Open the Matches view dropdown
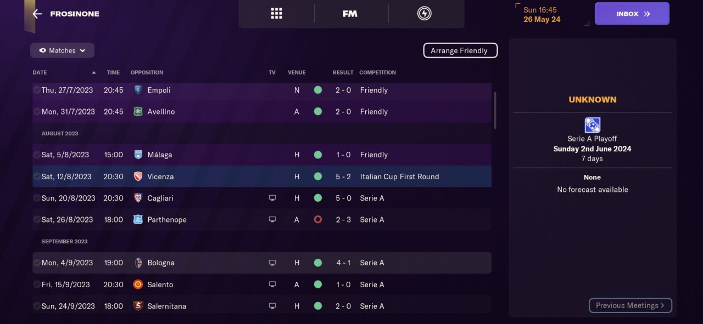703x324 pixels. [x=62, y=50]
